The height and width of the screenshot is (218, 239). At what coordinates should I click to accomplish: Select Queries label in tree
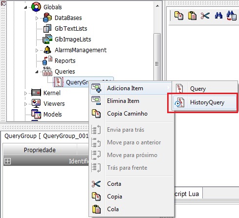(x=65, y=71)
